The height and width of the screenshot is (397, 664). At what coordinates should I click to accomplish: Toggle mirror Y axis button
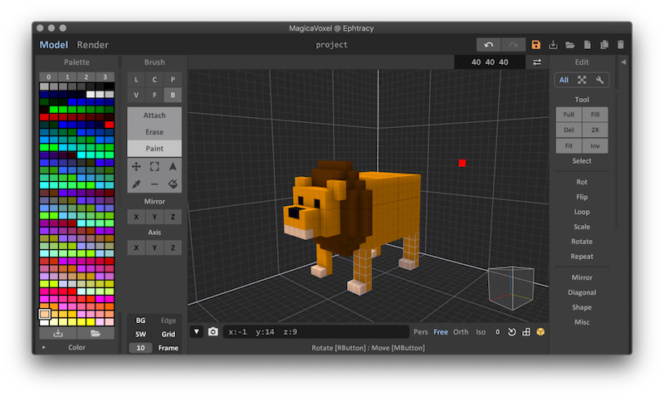point(154,217)
